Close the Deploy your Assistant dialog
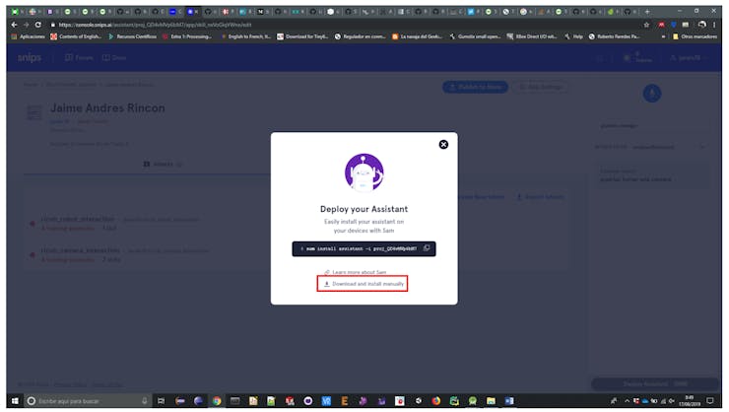Screen dimensions: 729x412 443,145
